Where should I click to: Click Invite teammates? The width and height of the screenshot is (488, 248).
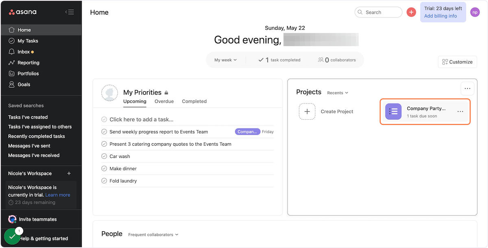click(33, 219)
